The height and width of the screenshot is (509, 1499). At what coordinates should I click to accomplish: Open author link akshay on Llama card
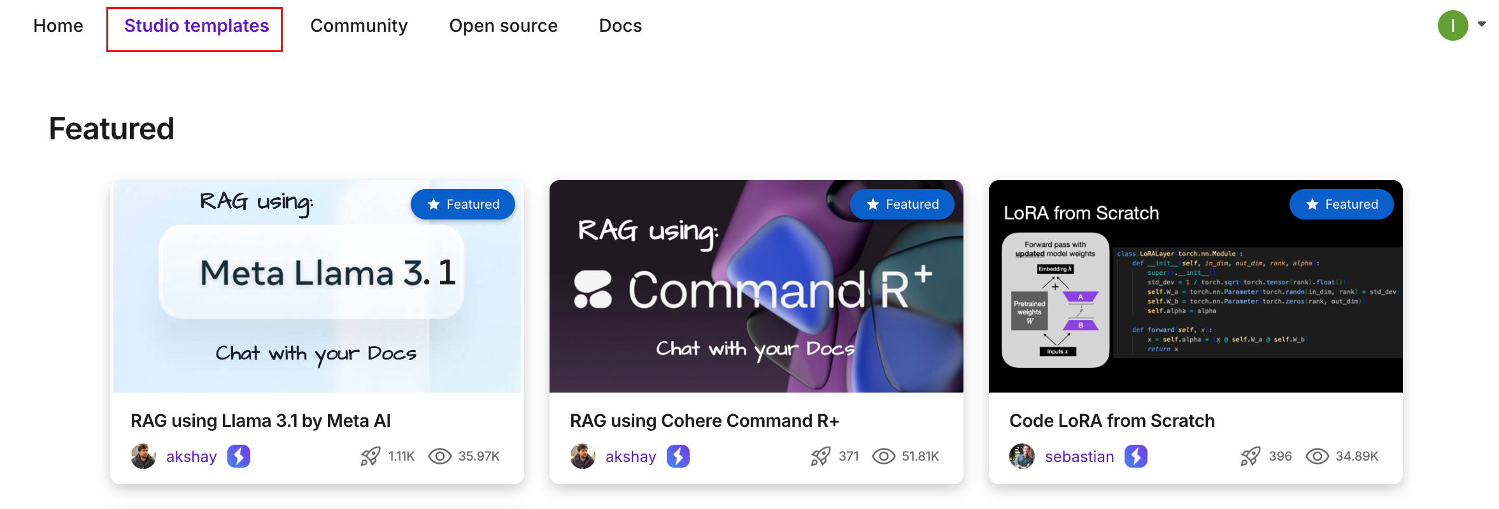pyautogui.click(x=191, y=457)
